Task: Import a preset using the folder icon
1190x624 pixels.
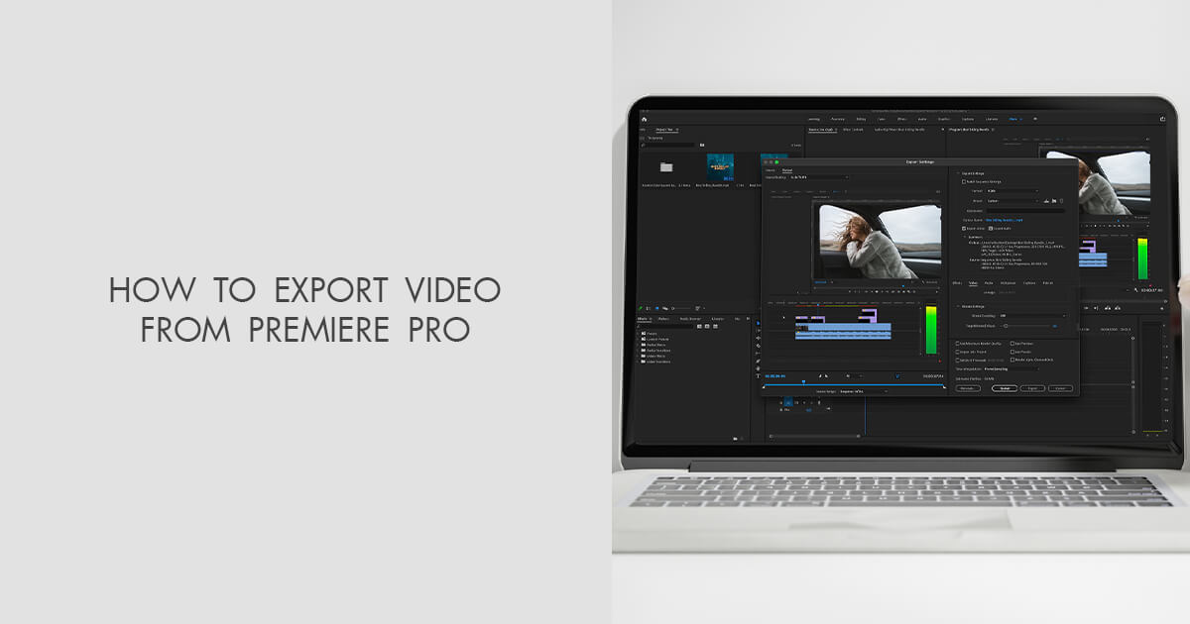Action: pyautogui.click(x=1054, y=202)
